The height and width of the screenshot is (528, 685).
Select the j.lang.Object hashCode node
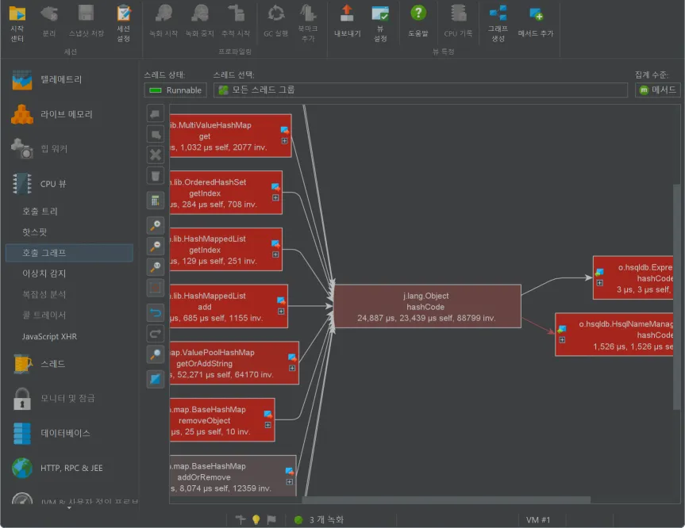pos(427,306)
